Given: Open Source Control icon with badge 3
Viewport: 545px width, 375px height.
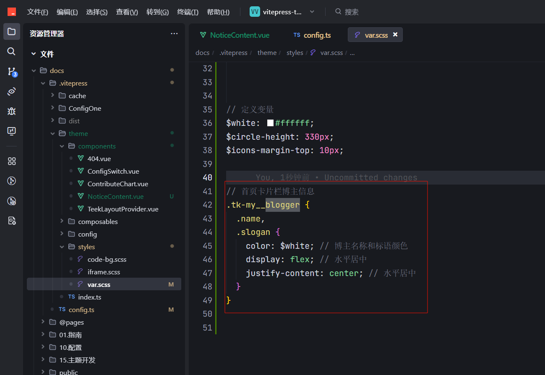Looking at the screenshot, I should pos(12,71).
